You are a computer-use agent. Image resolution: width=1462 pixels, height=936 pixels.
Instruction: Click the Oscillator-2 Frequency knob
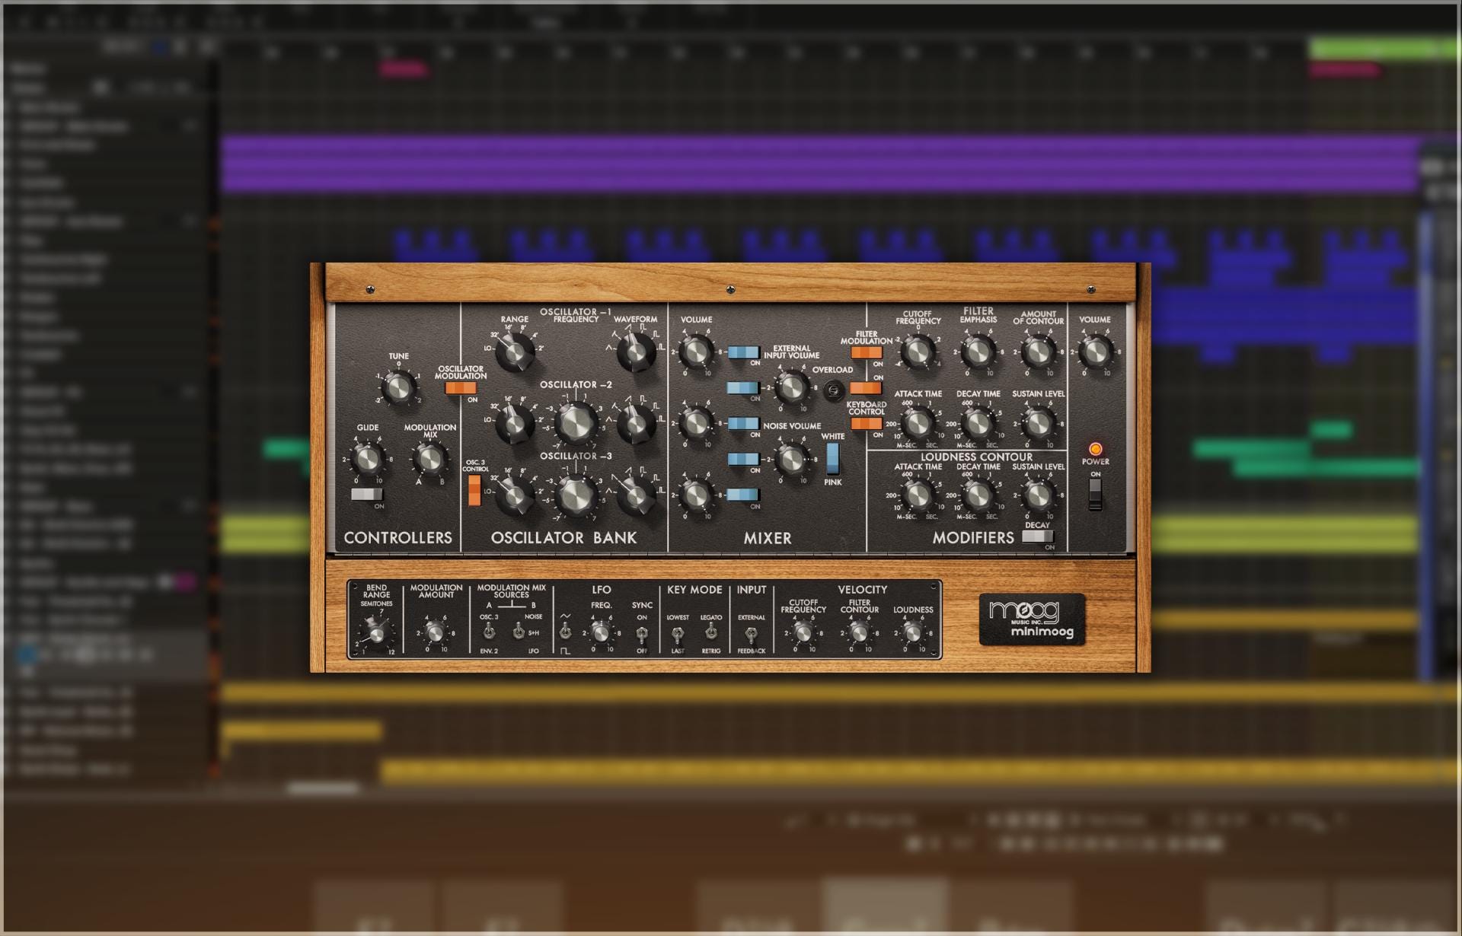point(576,423)
